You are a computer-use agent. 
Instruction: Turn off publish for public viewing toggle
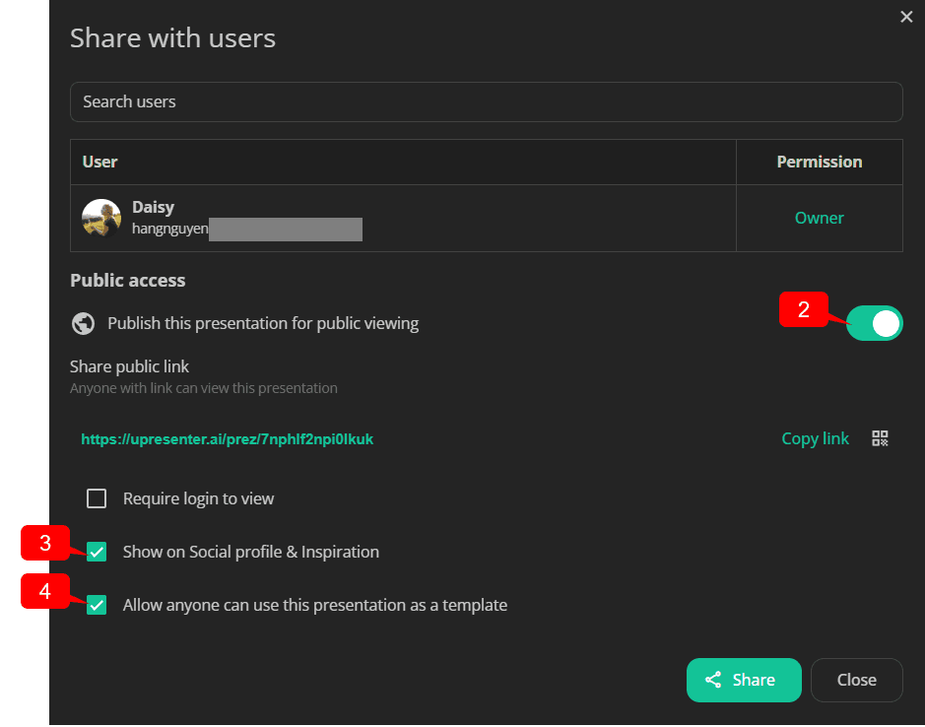(x=874, y=323)
